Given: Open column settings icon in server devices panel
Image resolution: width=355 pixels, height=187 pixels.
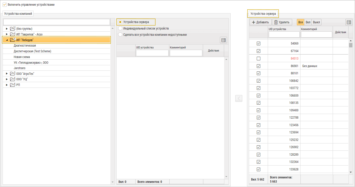Looking at the screenshot, I should 349,22.
